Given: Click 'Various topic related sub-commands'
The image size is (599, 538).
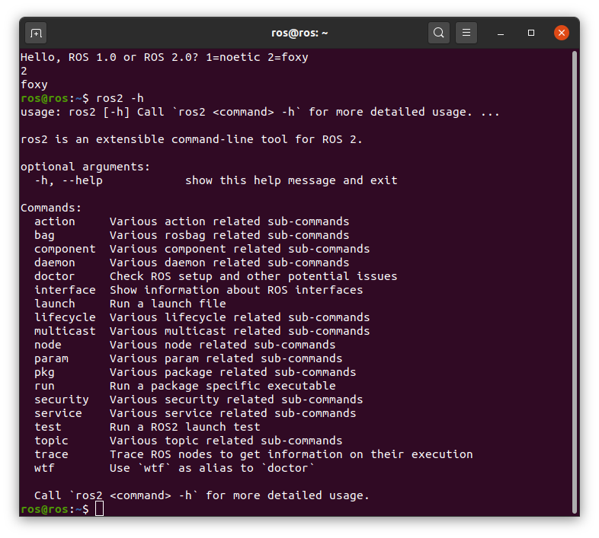Looking at the screenshot, I should pyautogui.click(x=226, y=441).
